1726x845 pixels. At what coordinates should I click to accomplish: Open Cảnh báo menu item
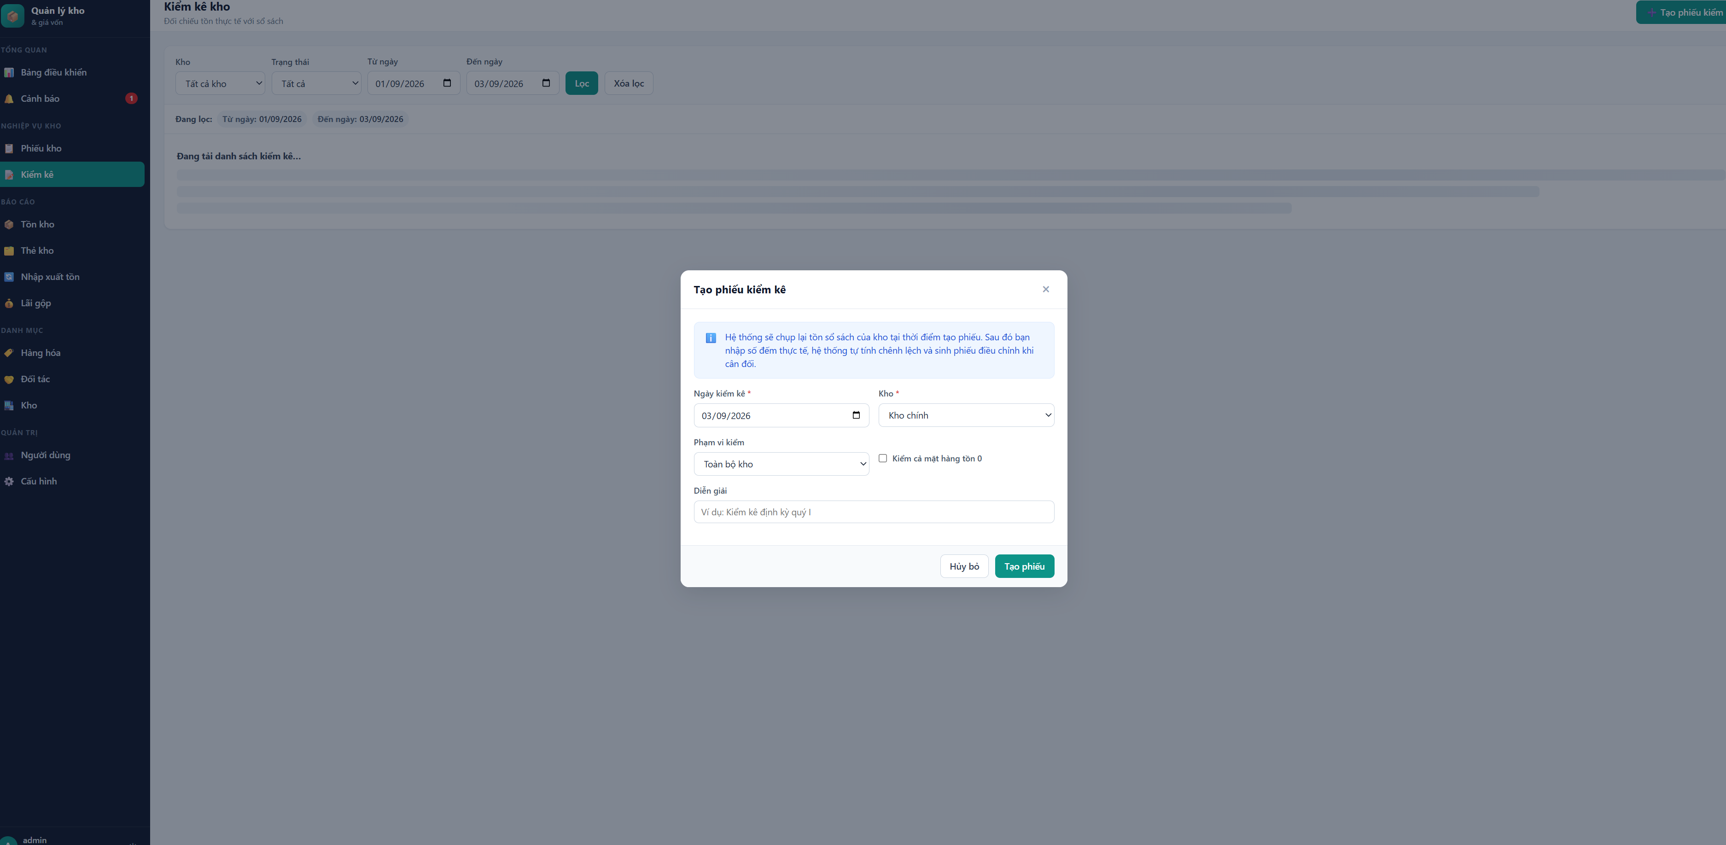(72, 99)
